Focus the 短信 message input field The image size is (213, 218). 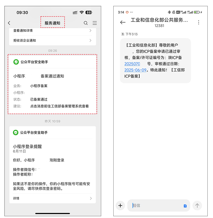(x=159, y=206)
